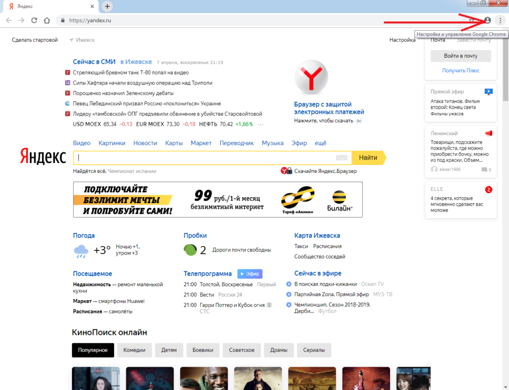Click the Скачайте Яндекс.Браузер shield icon
509x390 pixels.
(286, 171)
